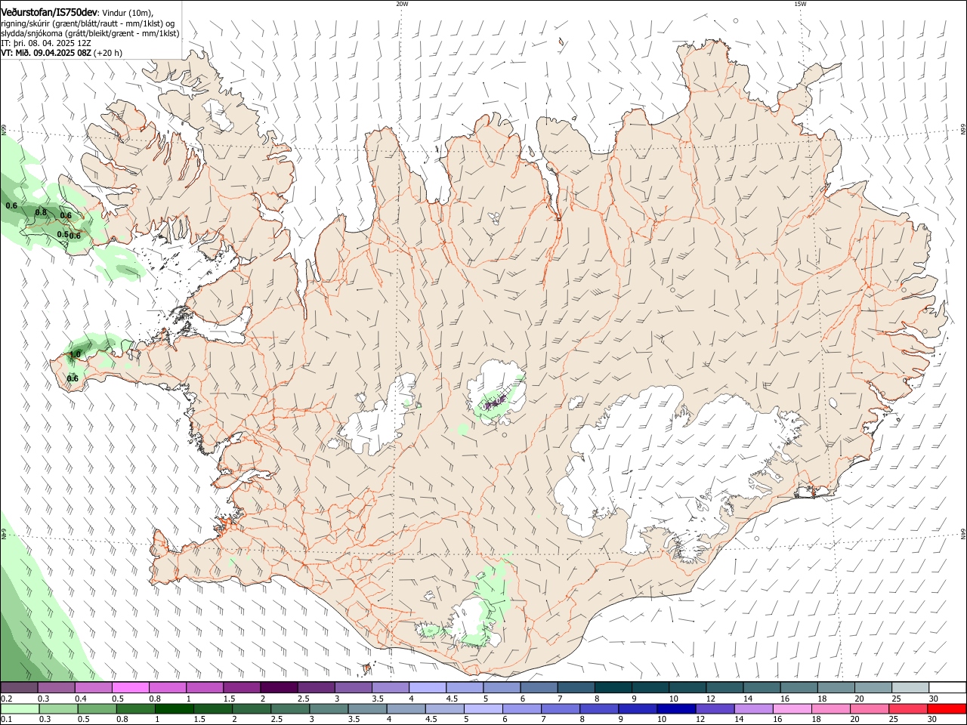Click the initial time 'IT: þri. 08. 04. 2025 12Z'
This screenshot has height=725, width=967.
pos(45,43)
